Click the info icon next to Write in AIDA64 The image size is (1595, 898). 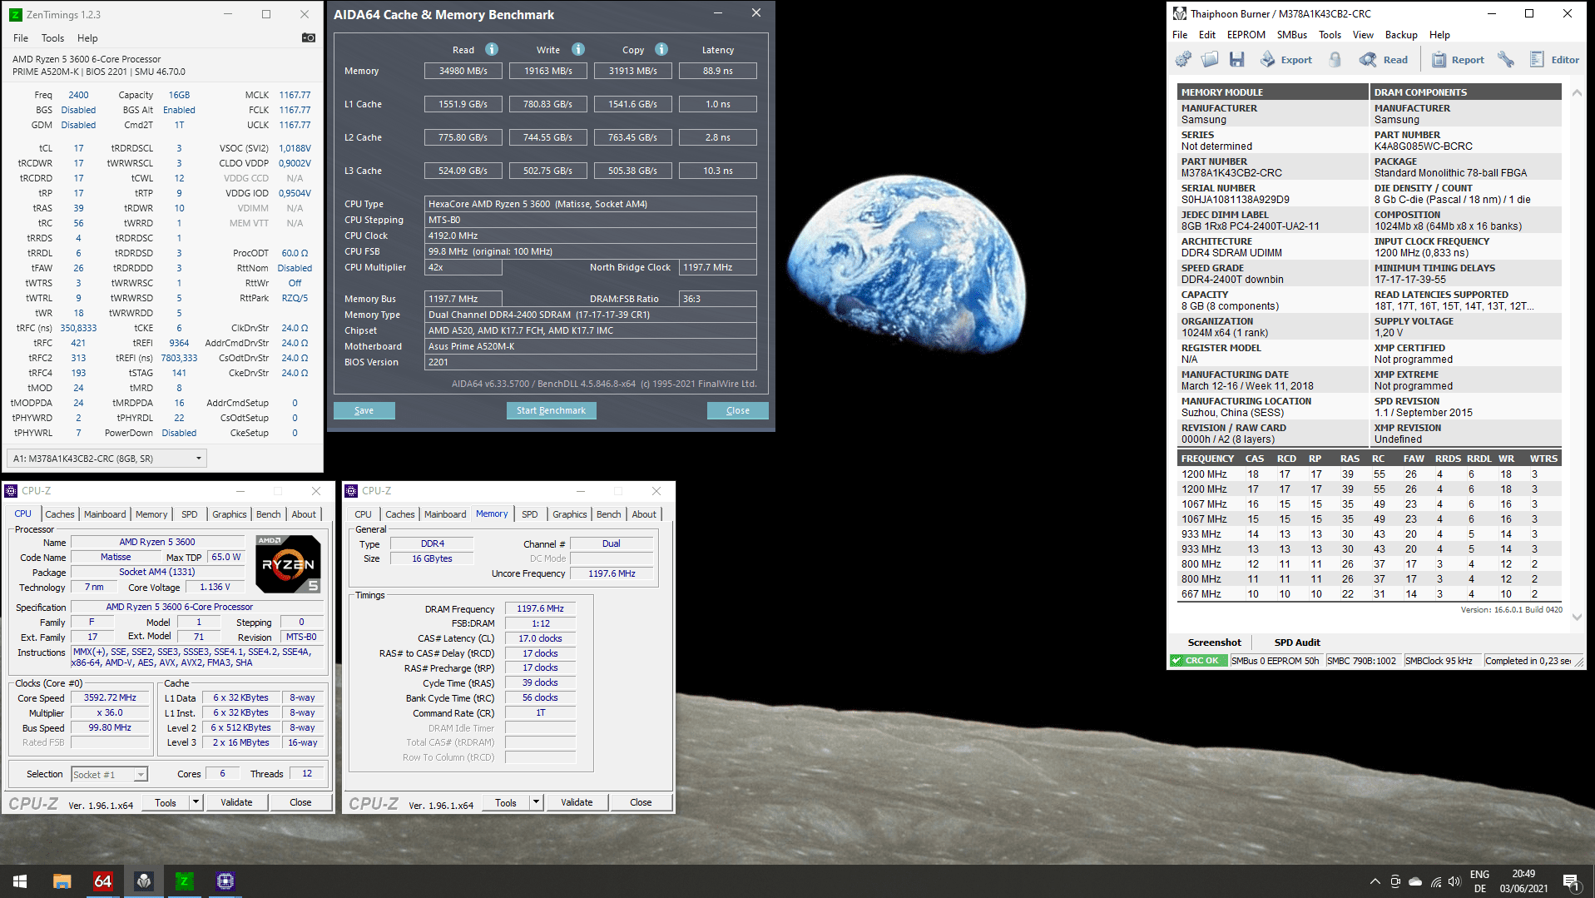click(x=578, y=49)
